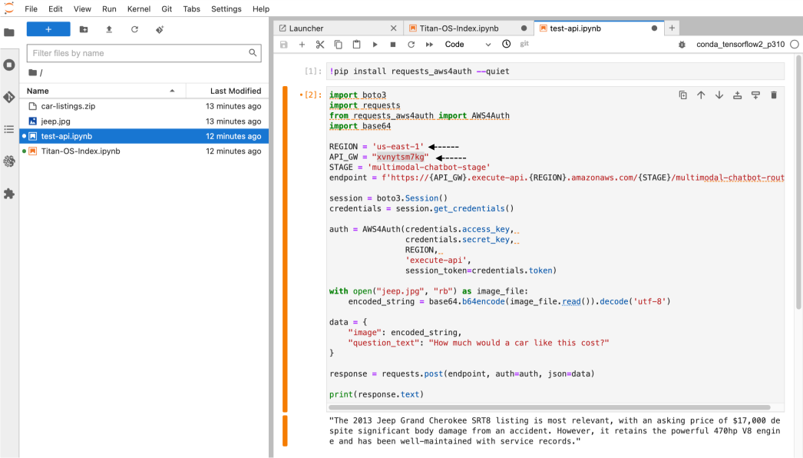
Task: Click the horizontal scrollbar under code cell
Action: (x=549, y=407)
